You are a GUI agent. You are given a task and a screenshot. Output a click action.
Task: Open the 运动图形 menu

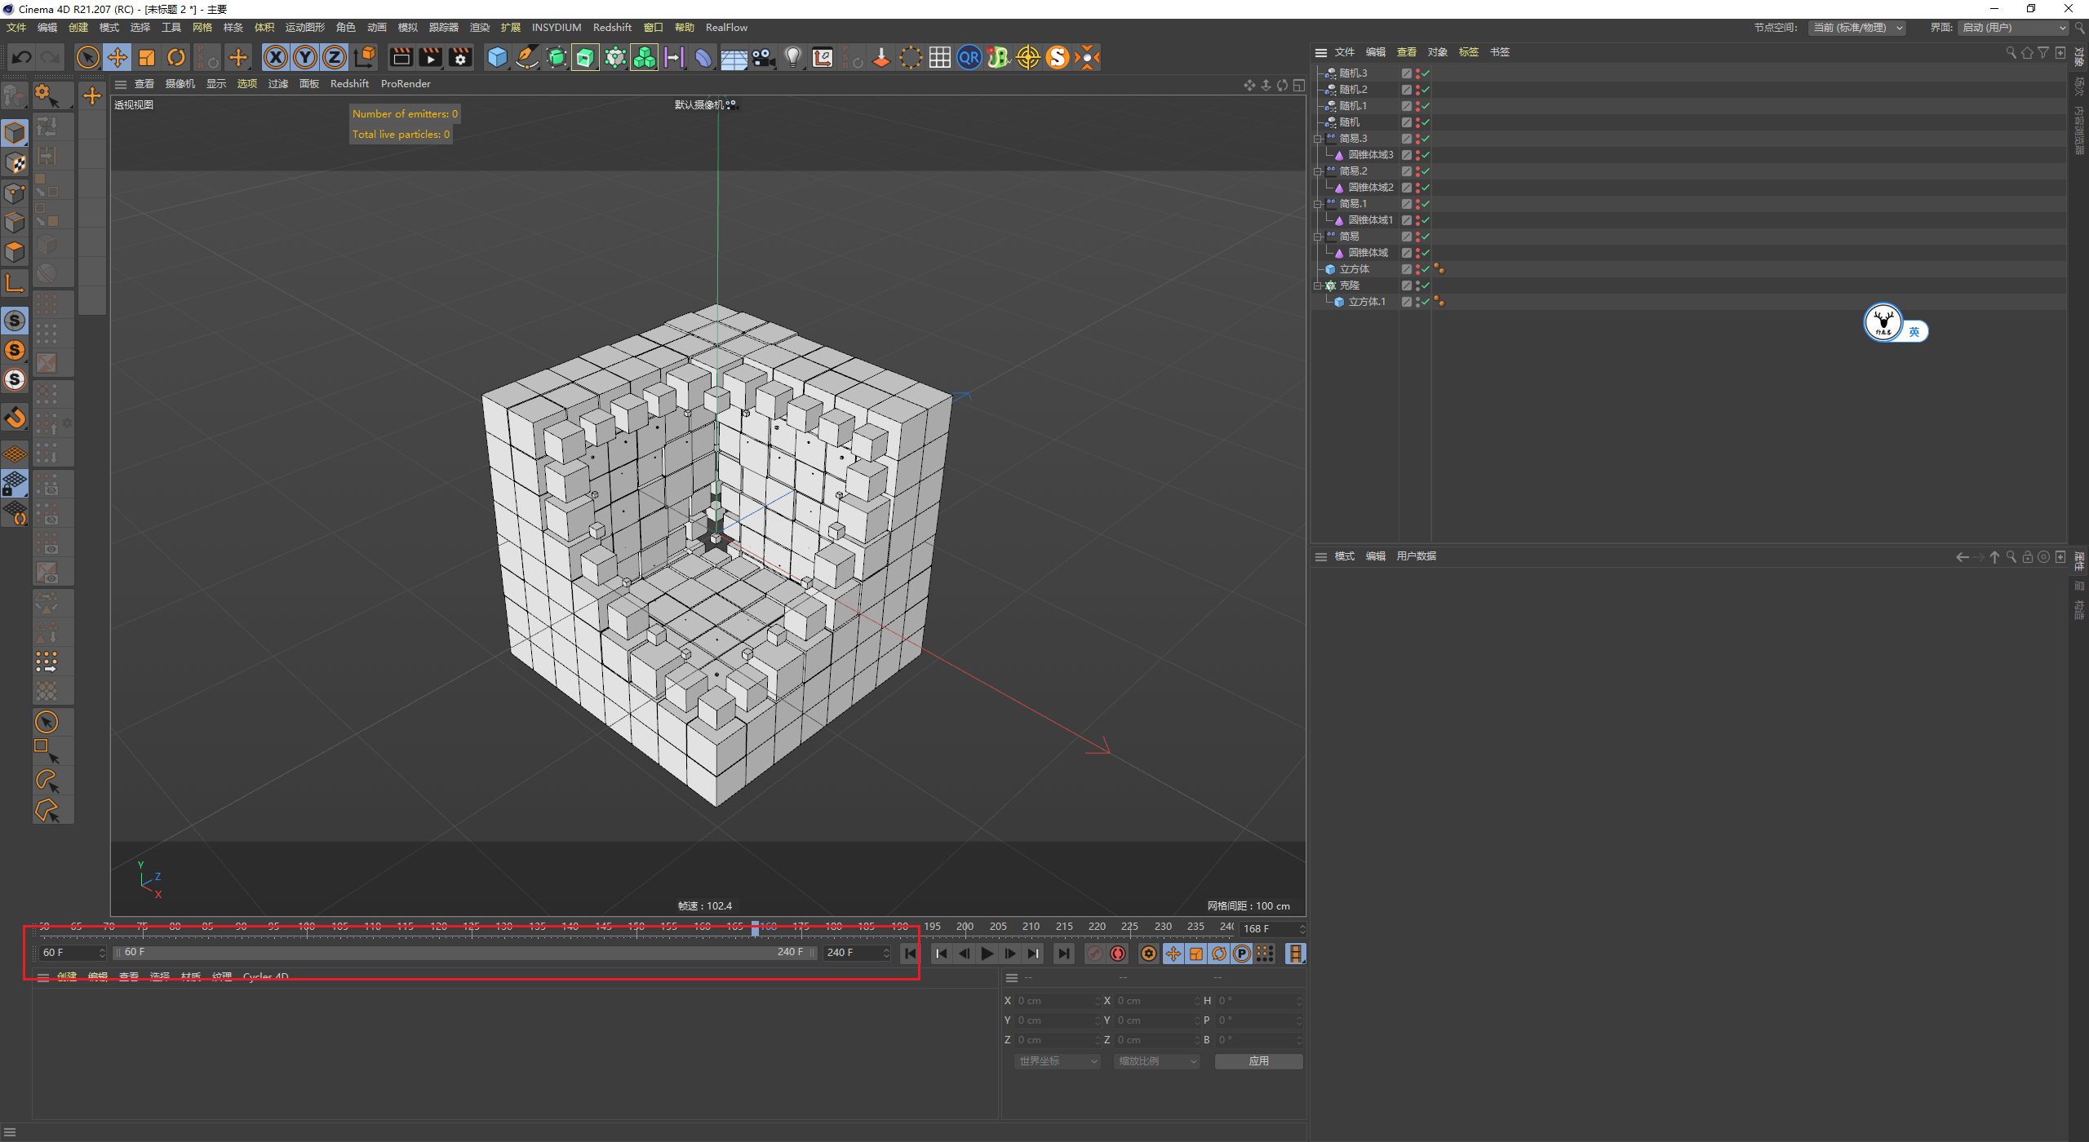tap(305, 28)
